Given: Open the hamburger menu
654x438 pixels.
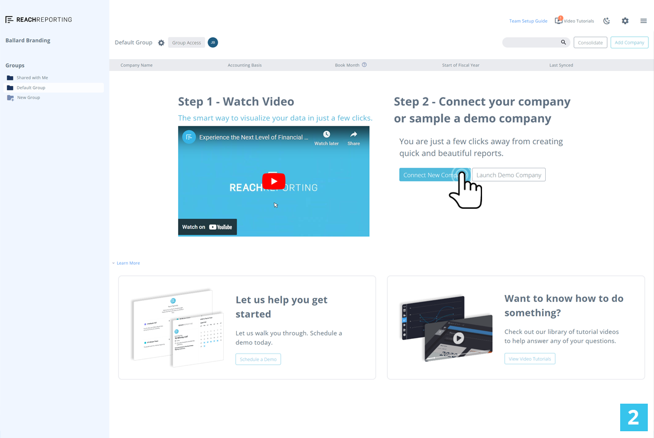Looking at the screenshot, I should pyautogui.click(x=644, y=21).
